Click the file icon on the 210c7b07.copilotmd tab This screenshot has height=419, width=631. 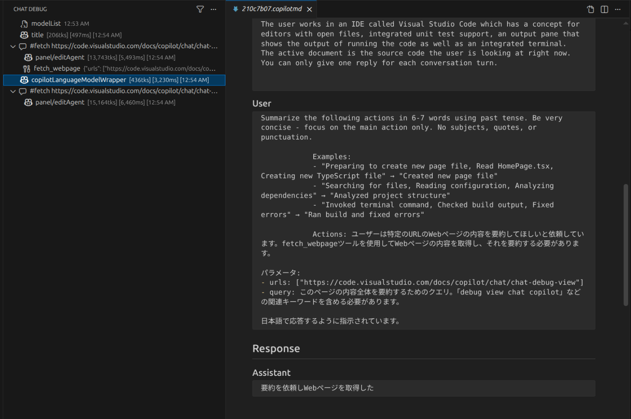[235, 9]
